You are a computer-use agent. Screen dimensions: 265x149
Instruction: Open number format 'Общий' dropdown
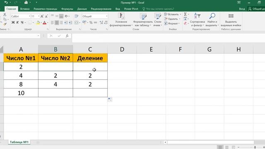coord(107,16)
